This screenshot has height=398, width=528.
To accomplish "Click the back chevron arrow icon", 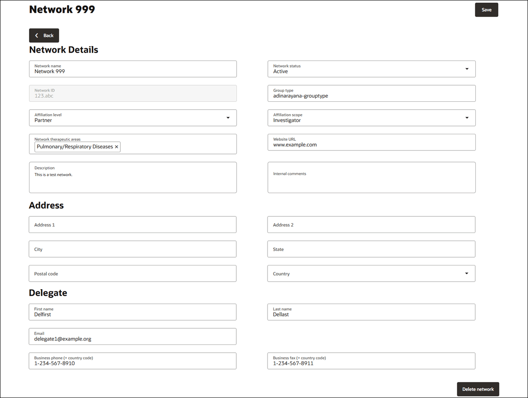I will click(x=37, y=35).
